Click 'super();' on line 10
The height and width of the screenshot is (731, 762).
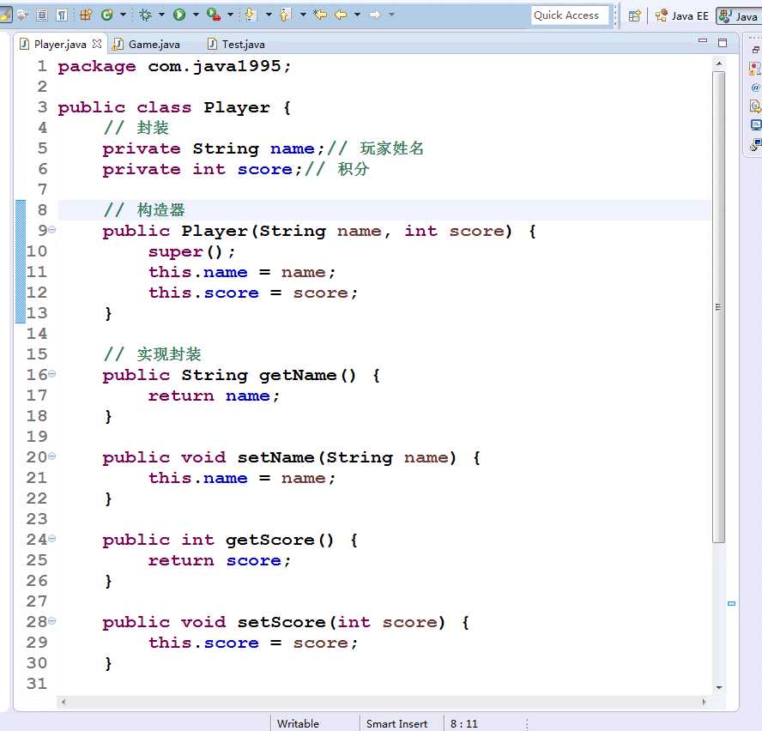point(191,251)
